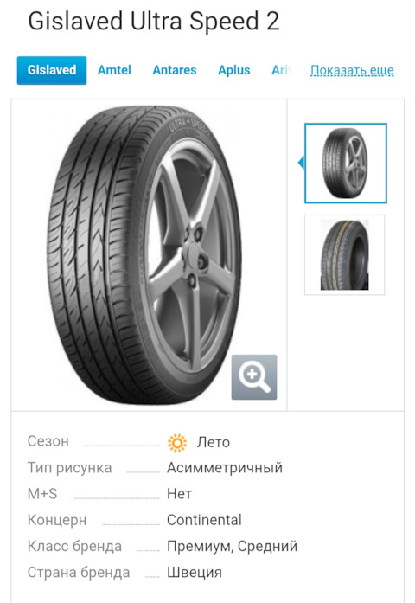Click the Асимметричный tread pattern value

225,468
